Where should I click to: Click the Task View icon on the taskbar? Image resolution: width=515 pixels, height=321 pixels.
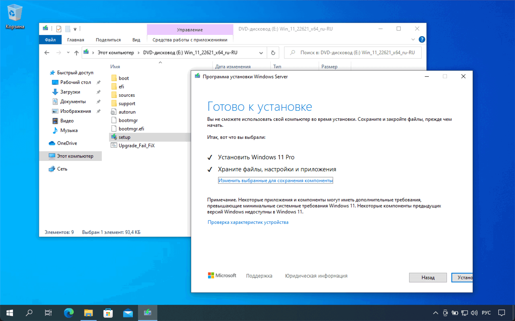pyautogui.click(x=48, y=313)
